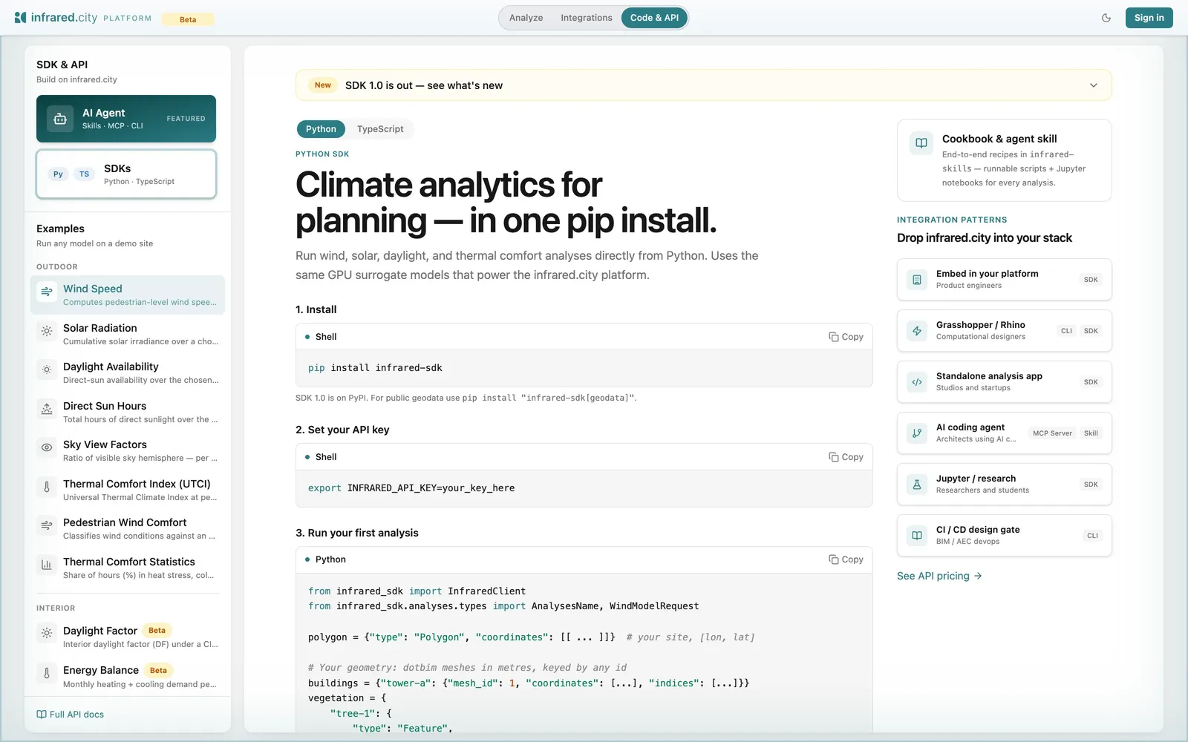Viewport: 1188px width, 742px height.
Task: Click the Daylight Availability icon
Action: (x=47, y=370)
